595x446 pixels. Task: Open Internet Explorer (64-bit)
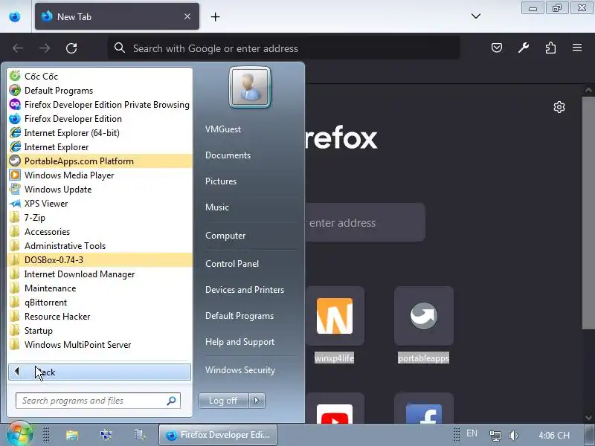pyautogui.click(x=100, y=133)
